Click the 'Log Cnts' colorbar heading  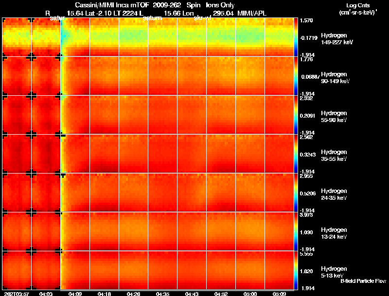point(358,5)
